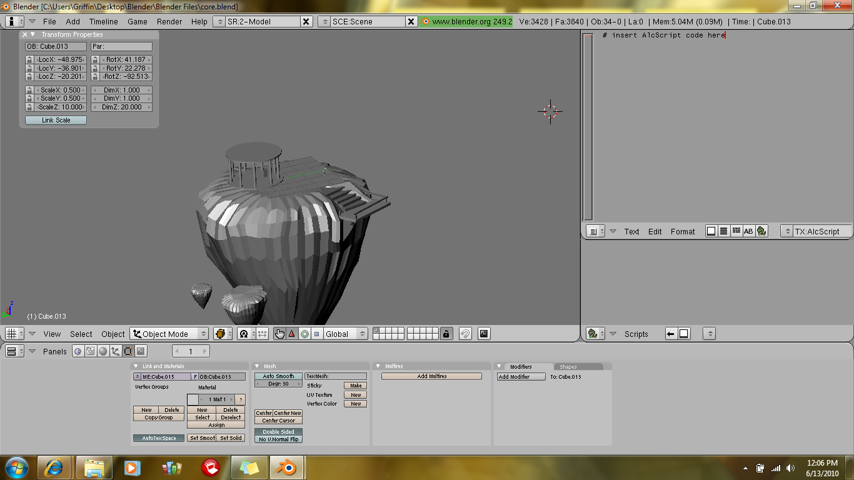Viewport: 854px width, 480px height.
Task: Click Center Cursor button
Action: 278,421
